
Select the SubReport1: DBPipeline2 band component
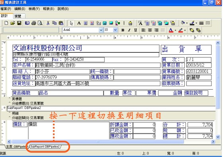coord(111,108)
